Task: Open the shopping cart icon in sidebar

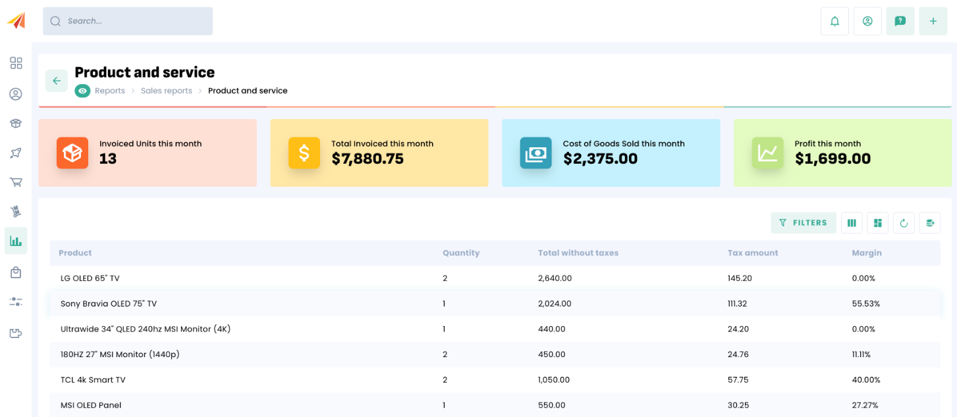Action: pyautogui.click(x=16, y=182)
